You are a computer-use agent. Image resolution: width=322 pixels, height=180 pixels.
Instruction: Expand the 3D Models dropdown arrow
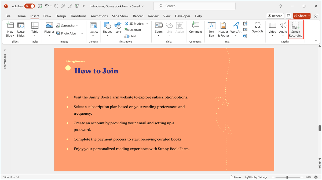click(x=147, y=24)
